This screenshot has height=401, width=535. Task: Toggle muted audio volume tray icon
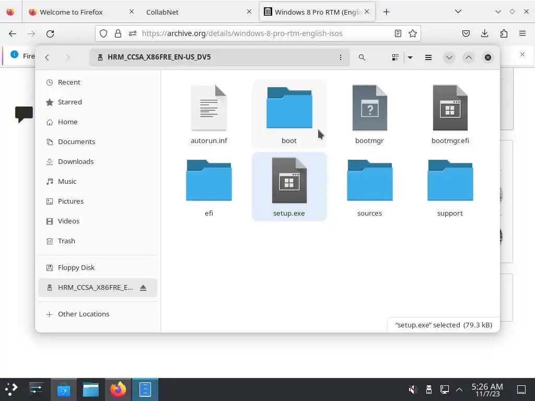click(x=413, y=389)
